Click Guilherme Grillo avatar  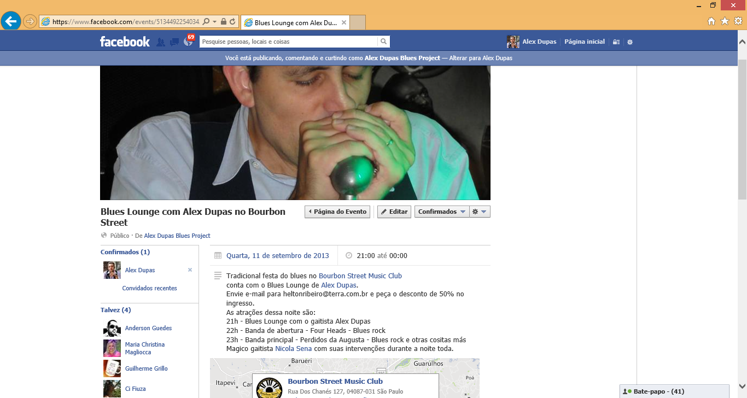(112, 368)
